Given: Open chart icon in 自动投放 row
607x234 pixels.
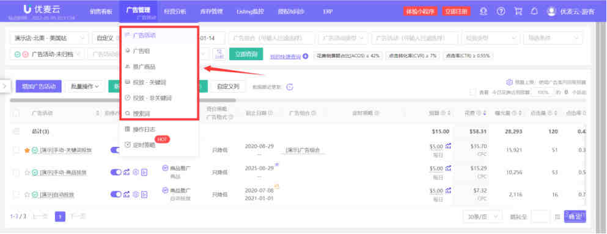Looking at the screenshot, I should 127,194.
